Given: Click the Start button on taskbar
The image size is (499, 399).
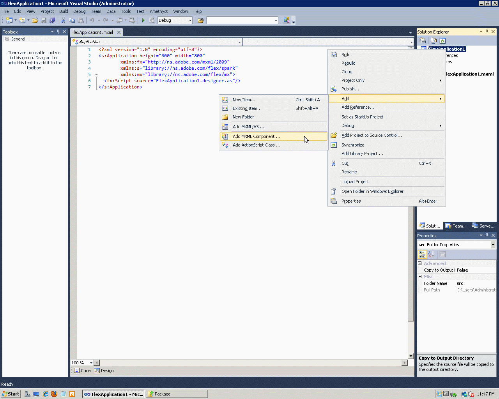Looking at the screenshot, I should (x=11, y=394).
